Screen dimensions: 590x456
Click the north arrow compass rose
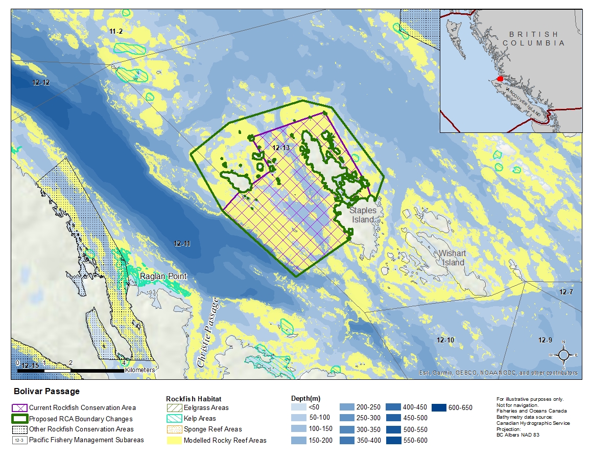coord(563,354)
